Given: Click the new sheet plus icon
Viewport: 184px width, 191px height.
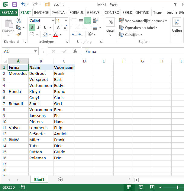Looking at the screenshot, I should (60, 180).
